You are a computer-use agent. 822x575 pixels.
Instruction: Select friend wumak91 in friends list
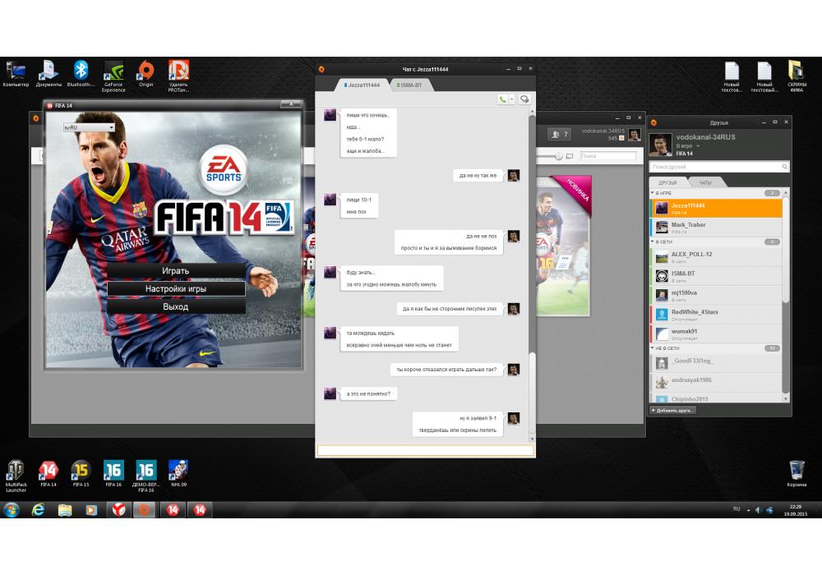click(x=716, y=333)
